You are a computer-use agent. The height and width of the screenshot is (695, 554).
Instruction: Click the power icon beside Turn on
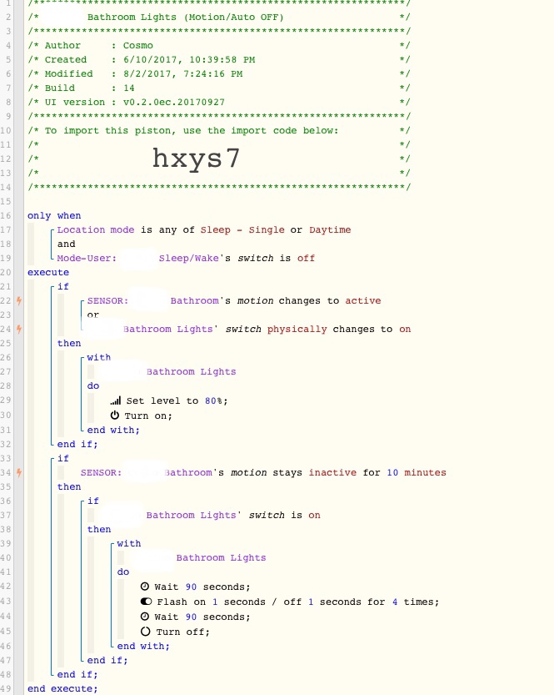pyautogui.click(x=115, y=415)
